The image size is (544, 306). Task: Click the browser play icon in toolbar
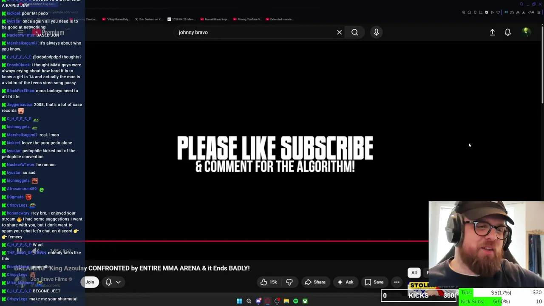492,12
